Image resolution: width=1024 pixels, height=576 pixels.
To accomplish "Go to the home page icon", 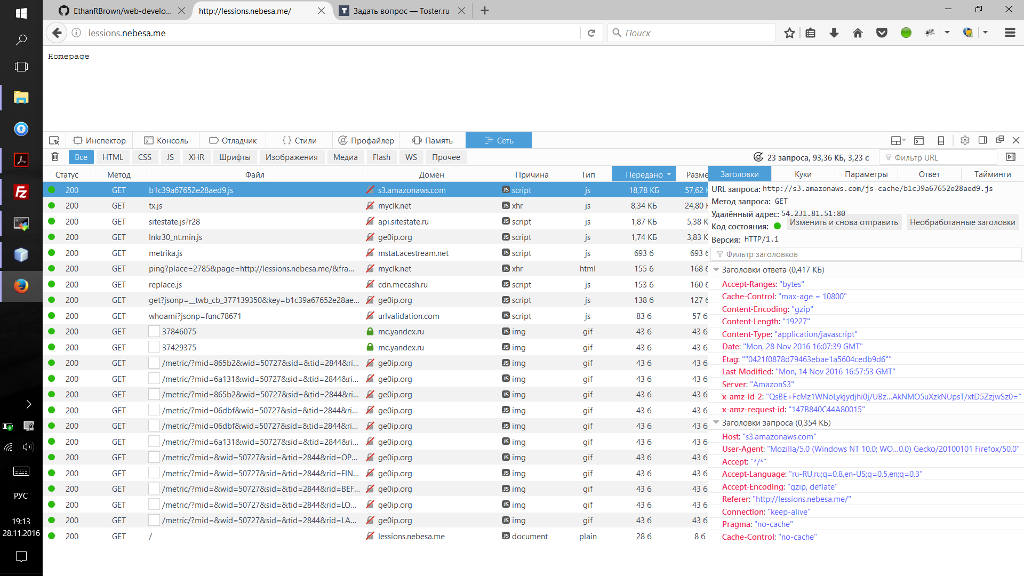I will tap(858, 33).
